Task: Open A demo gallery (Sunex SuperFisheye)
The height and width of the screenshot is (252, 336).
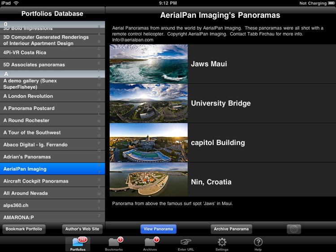Action: pos(52,84)
